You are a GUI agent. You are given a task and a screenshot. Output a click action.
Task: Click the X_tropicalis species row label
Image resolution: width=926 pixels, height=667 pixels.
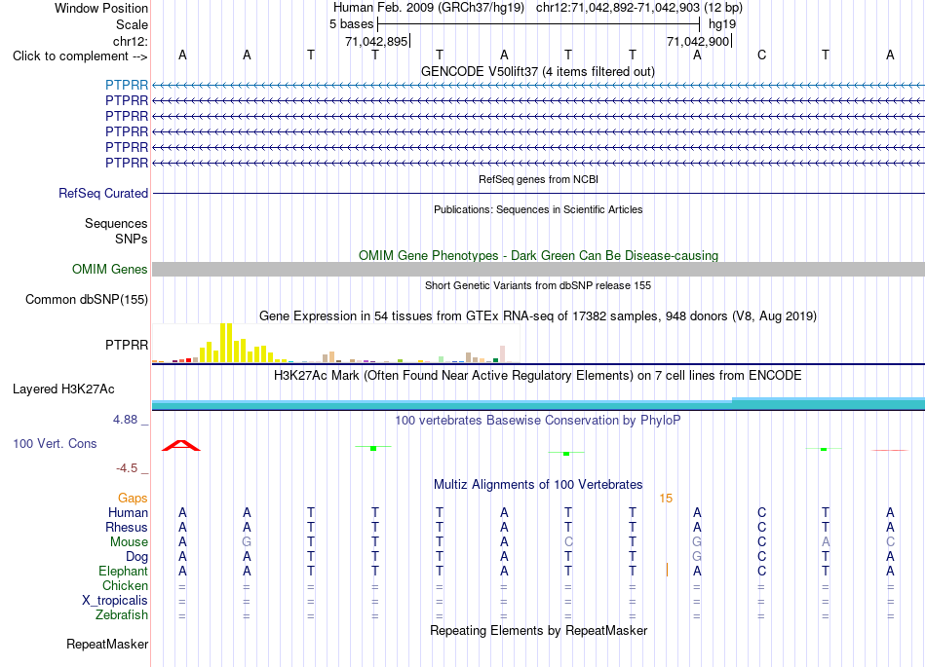click(x=115, y=601)
